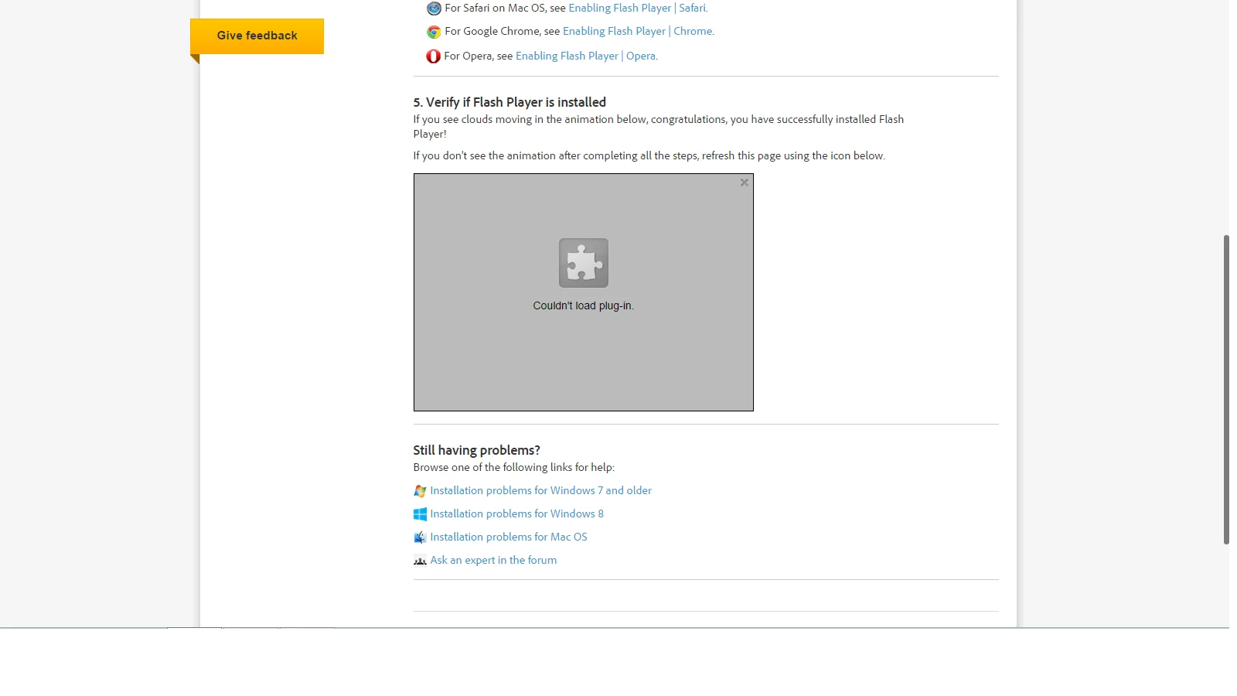Close the plug-in placeholder with X
1237x696 pixels.
coord(745,183)
